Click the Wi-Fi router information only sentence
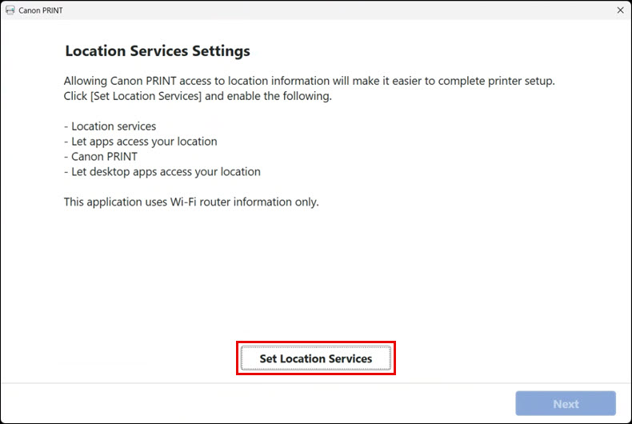Image resolution: width=632 pixels, height=424 pixels. (x=191, y=202)
